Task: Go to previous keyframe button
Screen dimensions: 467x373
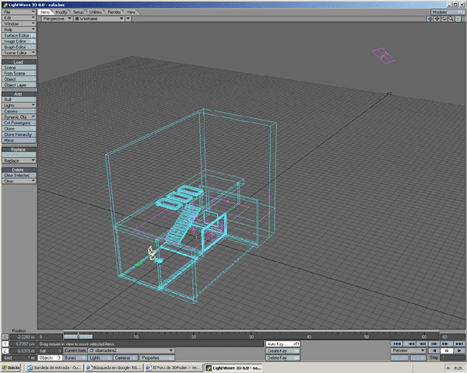Action: 410,343
